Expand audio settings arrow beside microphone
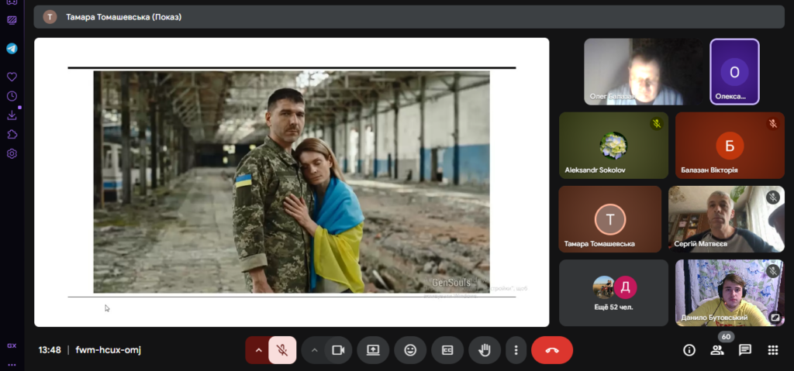Image resolution: width=794 pixels, height=371 pixels. (258, 350)
